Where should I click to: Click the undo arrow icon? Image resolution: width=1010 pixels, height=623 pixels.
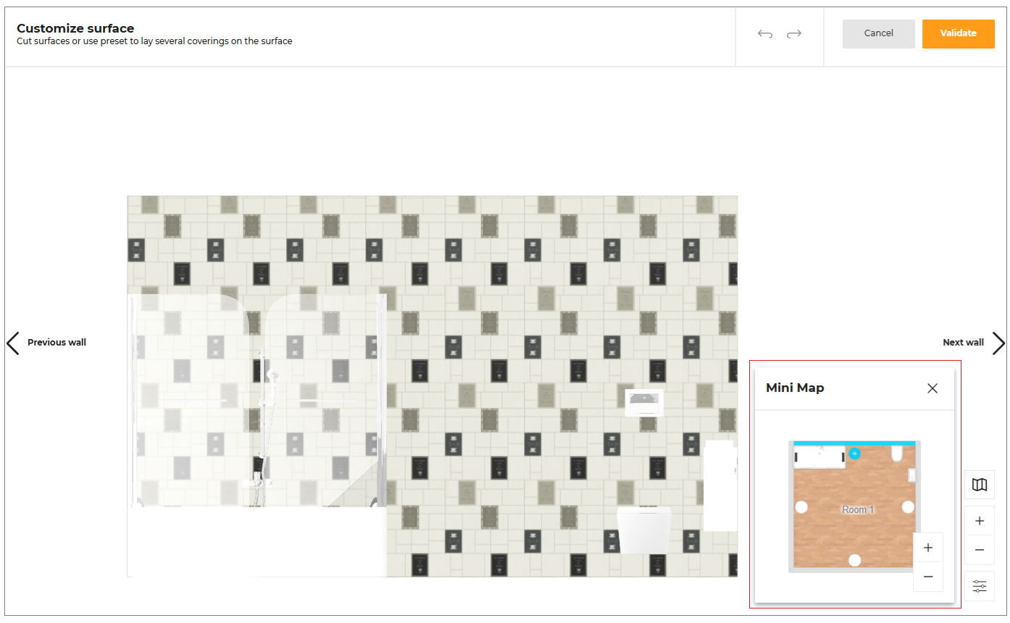click(765, 34)
